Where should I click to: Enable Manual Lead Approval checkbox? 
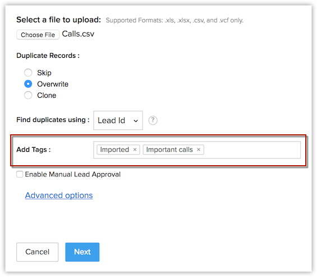20,174
